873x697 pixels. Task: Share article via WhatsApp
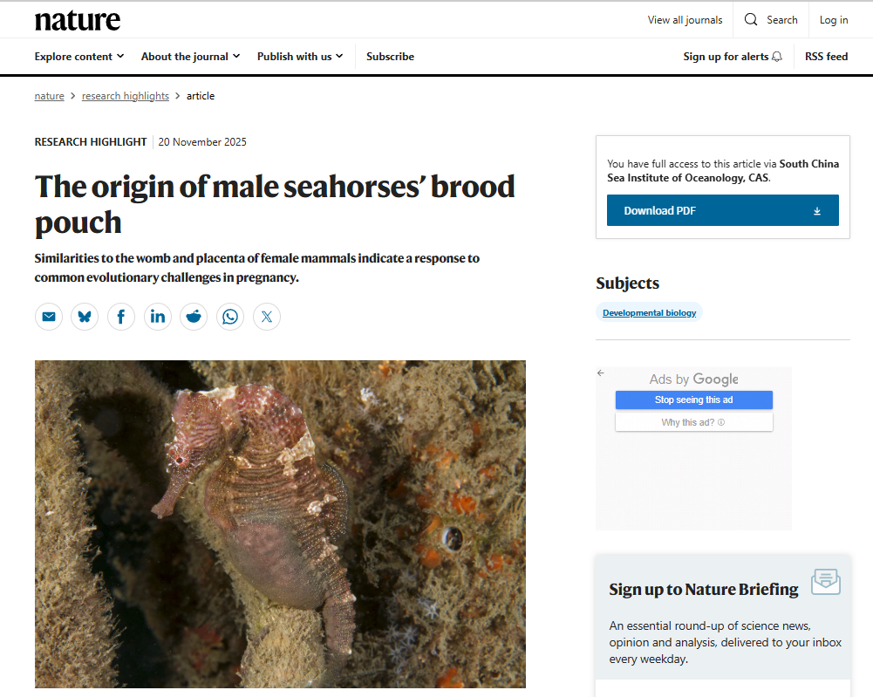230,317
